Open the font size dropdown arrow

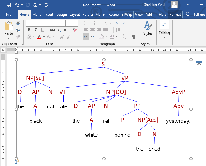tap(76, 23)
